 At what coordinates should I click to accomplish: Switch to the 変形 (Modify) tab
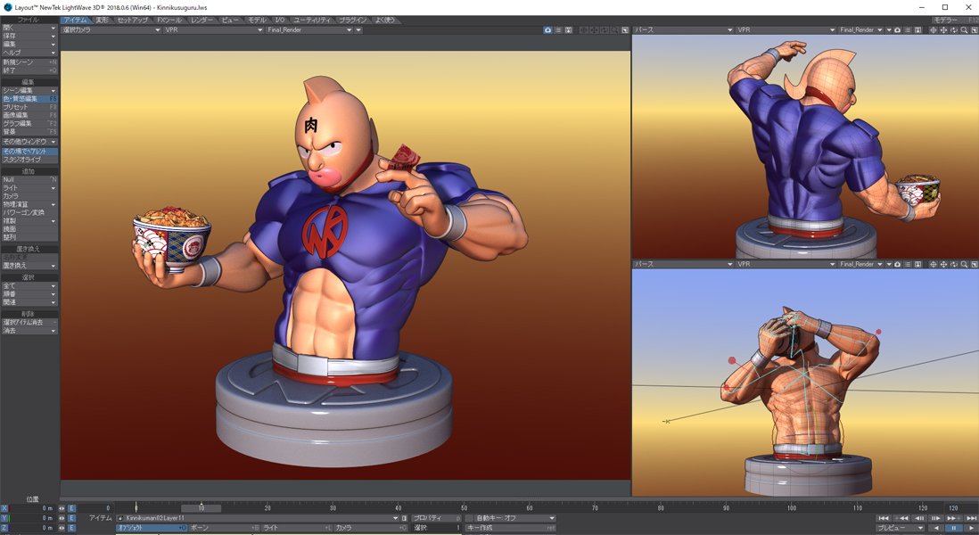pyautogui.click(x=102, y=20)
